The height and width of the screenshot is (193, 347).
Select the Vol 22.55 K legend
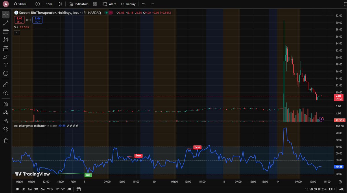point(22,27)
